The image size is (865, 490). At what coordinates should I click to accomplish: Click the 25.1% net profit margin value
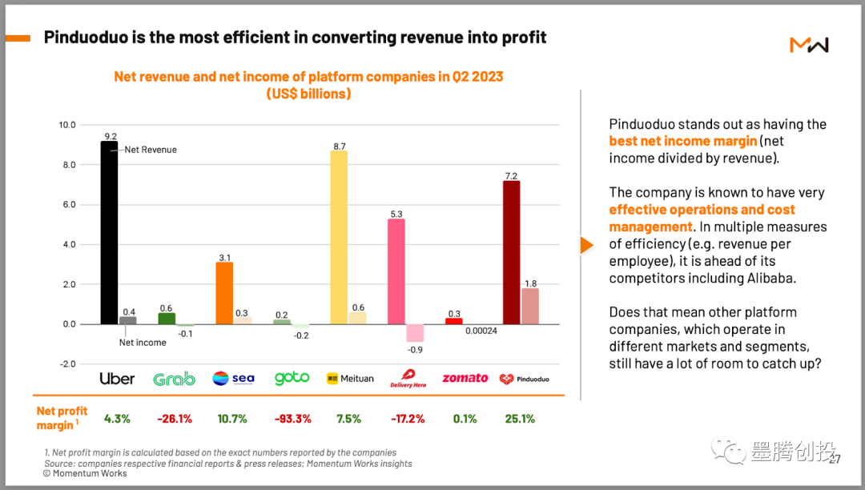coord(519,418)
